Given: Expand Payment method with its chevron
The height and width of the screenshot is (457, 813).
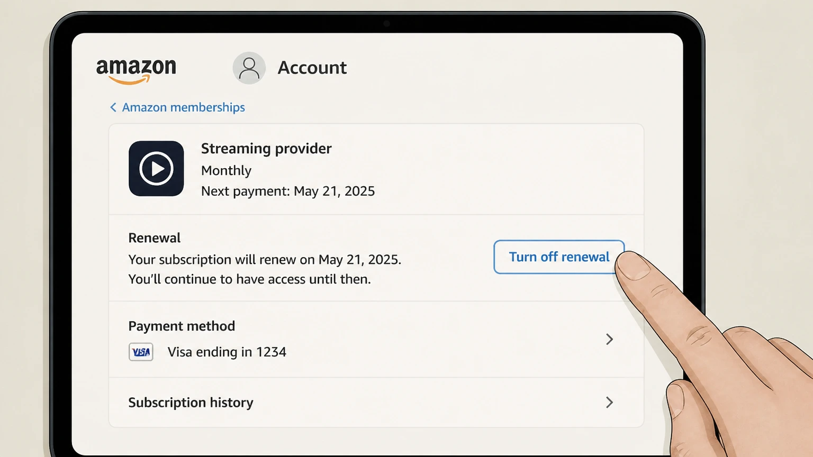Looking at the screenshot, I should tap(609, 339).
